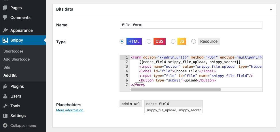Click the Bits data panel heading

(65, 9)
